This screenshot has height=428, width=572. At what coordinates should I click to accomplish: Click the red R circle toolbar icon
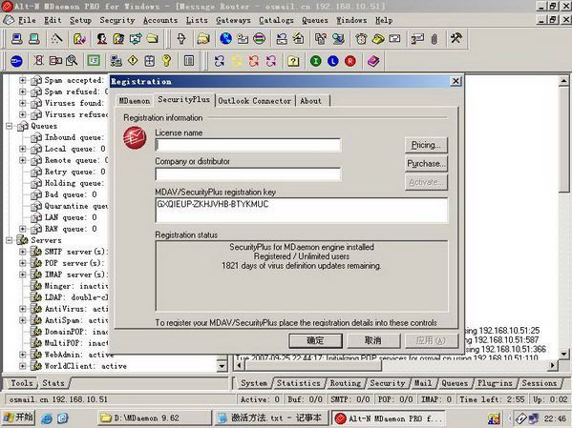(x=350, y=61)
